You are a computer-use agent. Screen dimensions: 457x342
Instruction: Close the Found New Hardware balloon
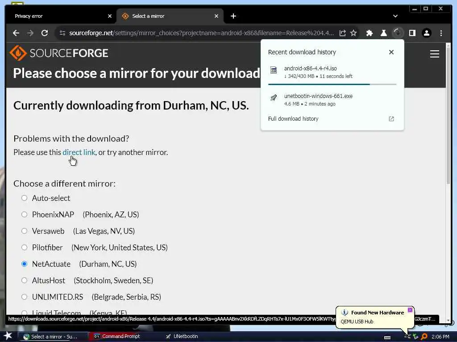pyautogui.click(x=410, y=310)
